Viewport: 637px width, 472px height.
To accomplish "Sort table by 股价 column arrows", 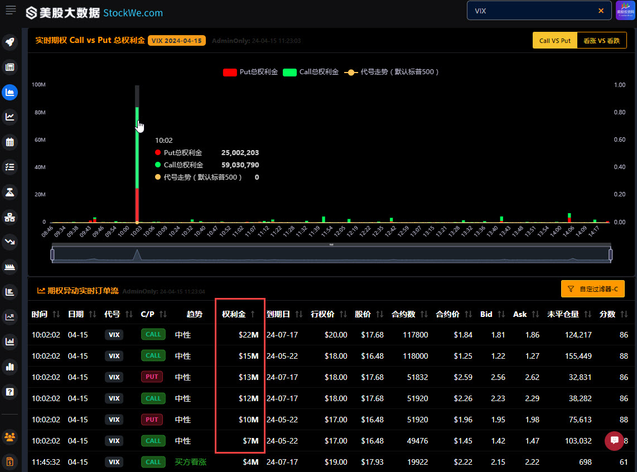I will click(380, 314).
